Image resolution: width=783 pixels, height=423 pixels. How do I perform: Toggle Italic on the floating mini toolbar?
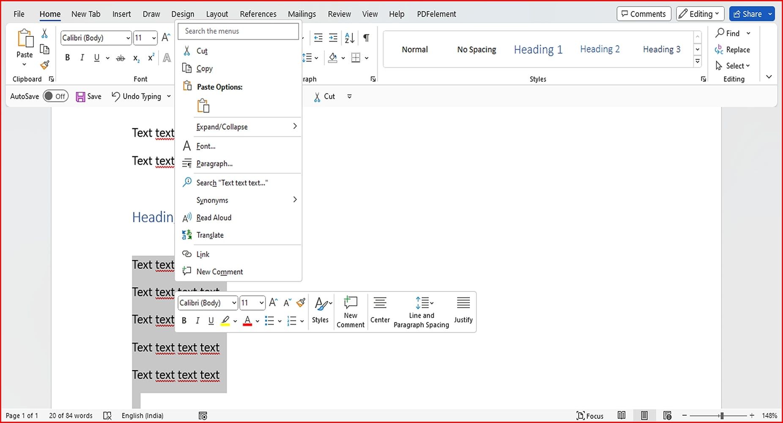197,321
